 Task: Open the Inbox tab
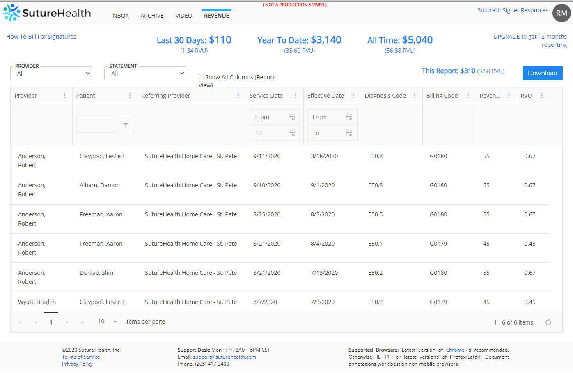point(120,16)
